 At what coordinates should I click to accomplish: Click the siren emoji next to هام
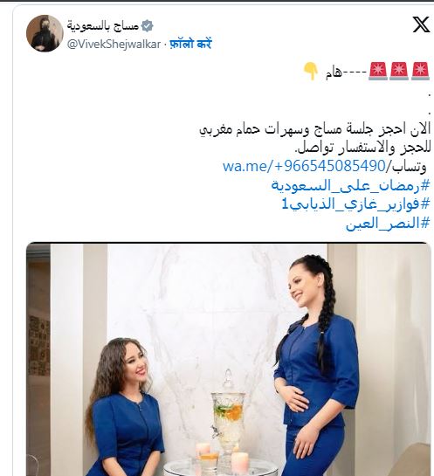pos(378,71)
